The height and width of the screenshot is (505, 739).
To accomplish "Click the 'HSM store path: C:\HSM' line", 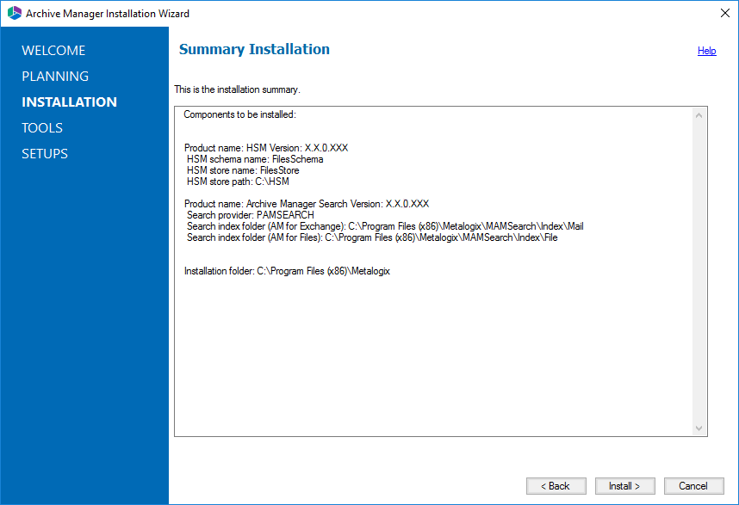I will 238,182.
